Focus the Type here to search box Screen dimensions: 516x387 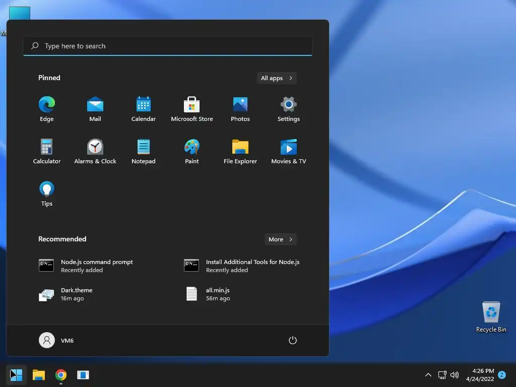[x=168, y=46]
